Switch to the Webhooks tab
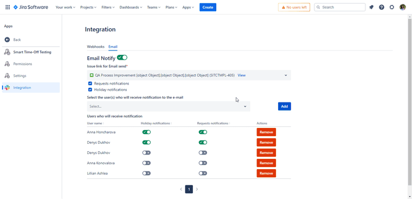Image resolution: width=412 pixels, height=199 pixels. 95,47
